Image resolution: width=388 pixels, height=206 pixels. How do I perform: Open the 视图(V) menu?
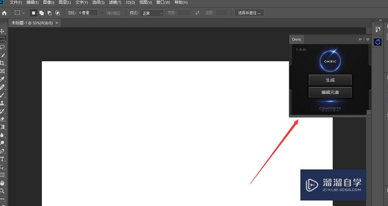(x=146, y=3)
